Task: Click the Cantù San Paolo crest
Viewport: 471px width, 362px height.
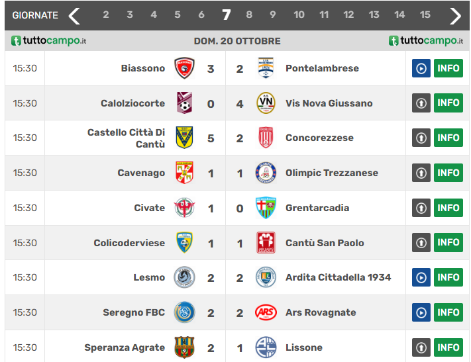Action: click(x=266, y=243)
